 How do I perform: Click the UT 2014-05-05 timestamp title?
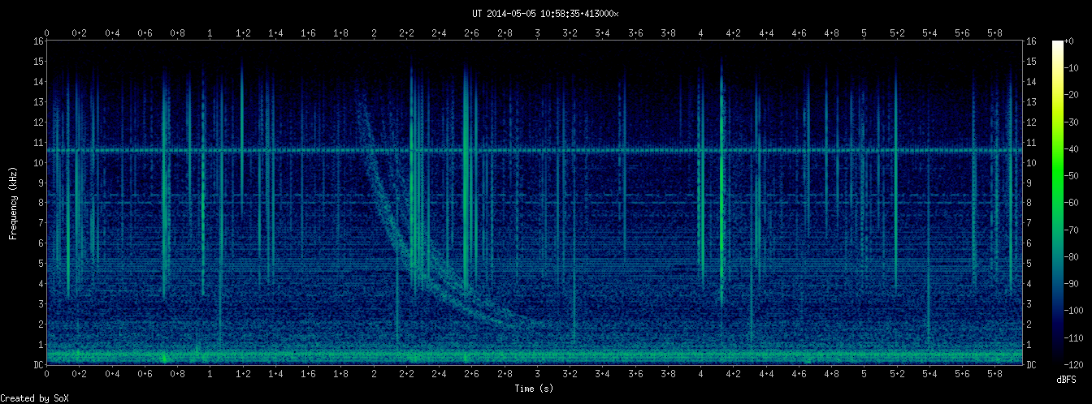tap(545, 14)
